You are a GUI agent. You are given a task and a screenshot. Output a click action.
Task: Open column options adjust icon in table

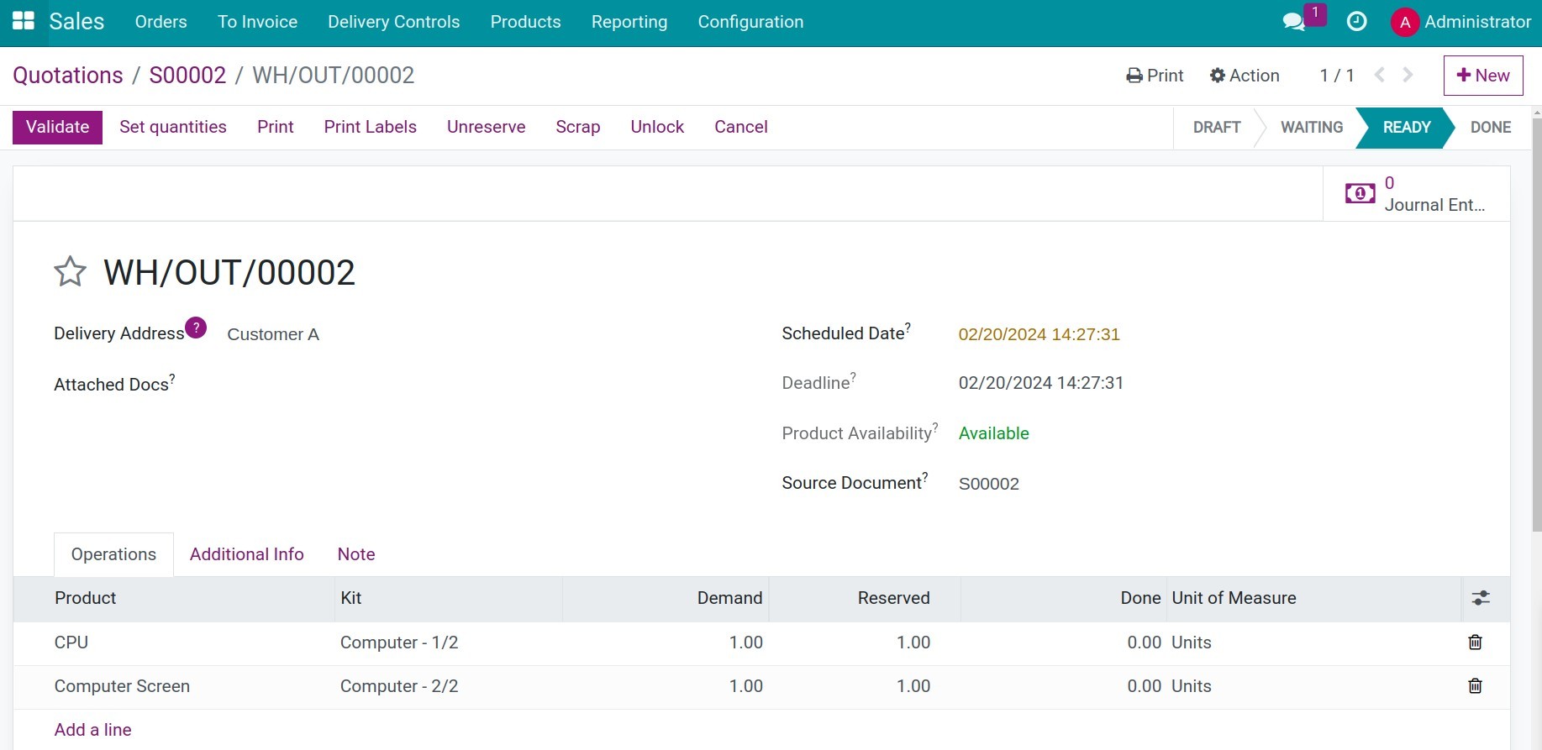1481,598
